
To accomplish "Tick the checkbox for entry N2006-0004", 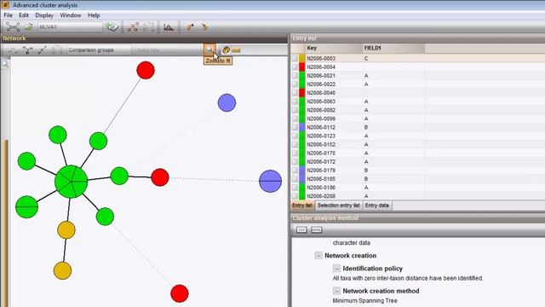I will 295,67.
